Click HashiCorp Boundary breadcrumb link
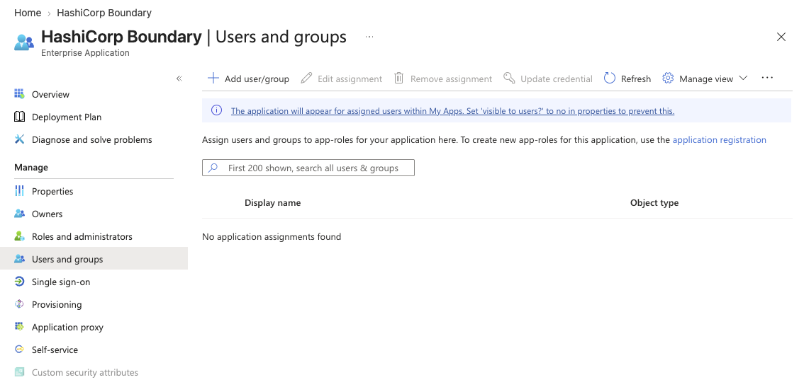Image resolution: width=804 pixels, height=387 pixels. (104, 13)
